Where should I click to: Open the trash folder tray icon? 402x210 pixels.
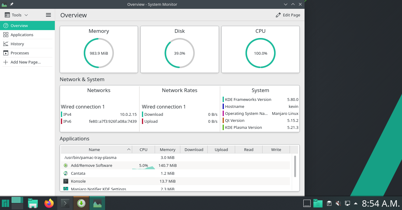click(x=318, y=203)
